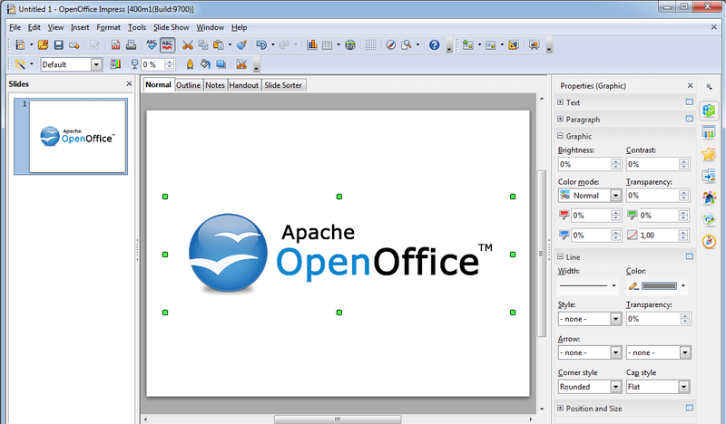Start the Slide Show icon
726x424 pixels.
pyautogui.click(x=535, y=45)
